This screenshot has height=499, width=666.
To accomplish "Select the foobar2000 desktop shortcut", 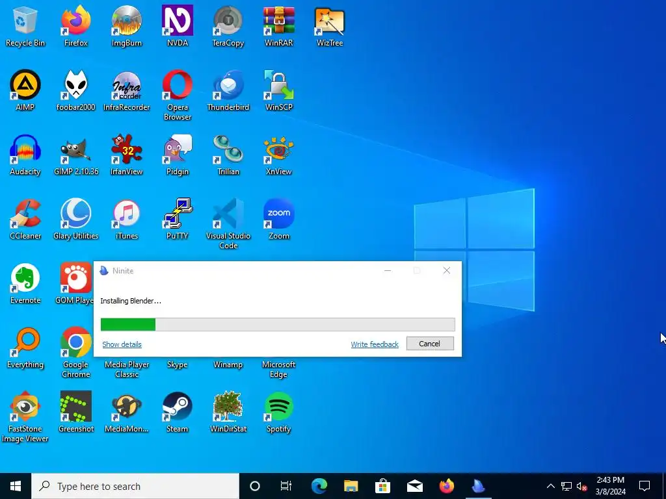I will tap(76, 90).
